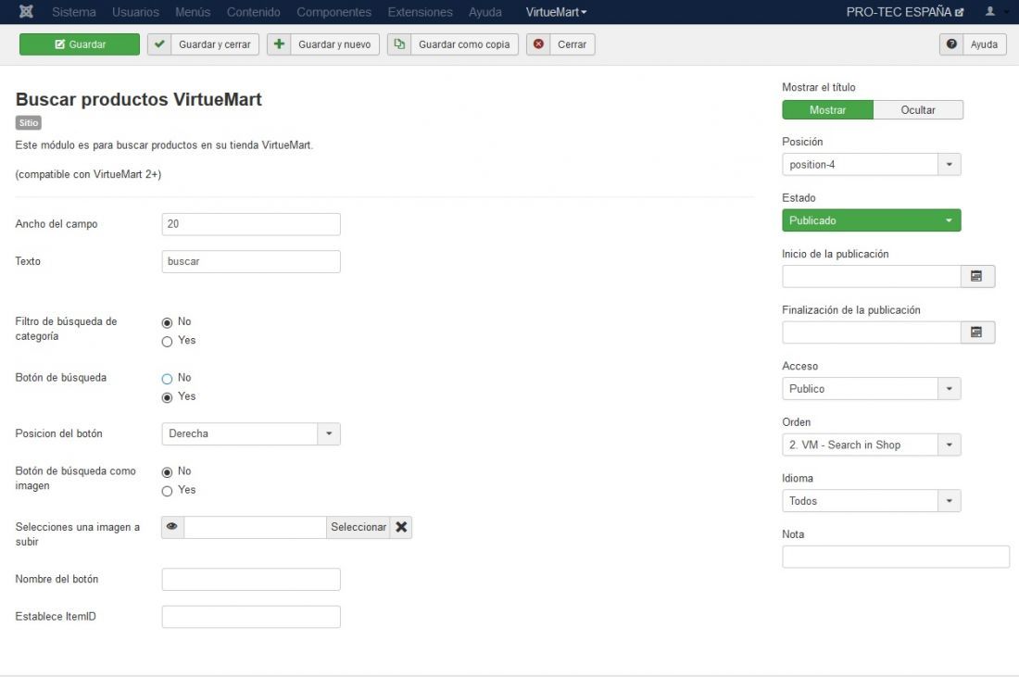Click the Nota input field
The width and height of the screenshot is (1019, 677).
coord(896,557)
